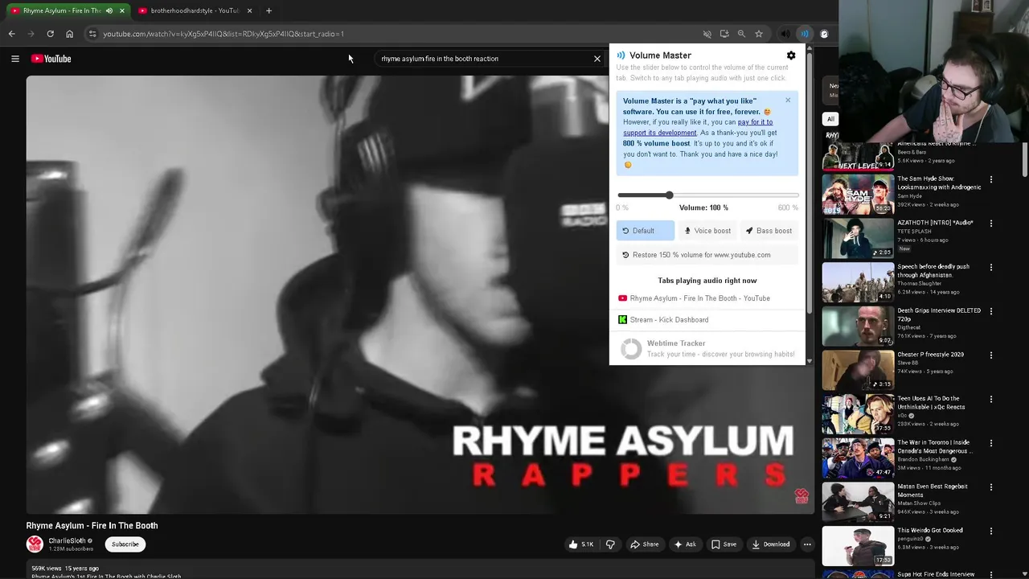Image resolution: width=1029 pixels, height=579 pixels.
Task: Close the brotherhoodhardstyle tab
Action: [249, 10]
